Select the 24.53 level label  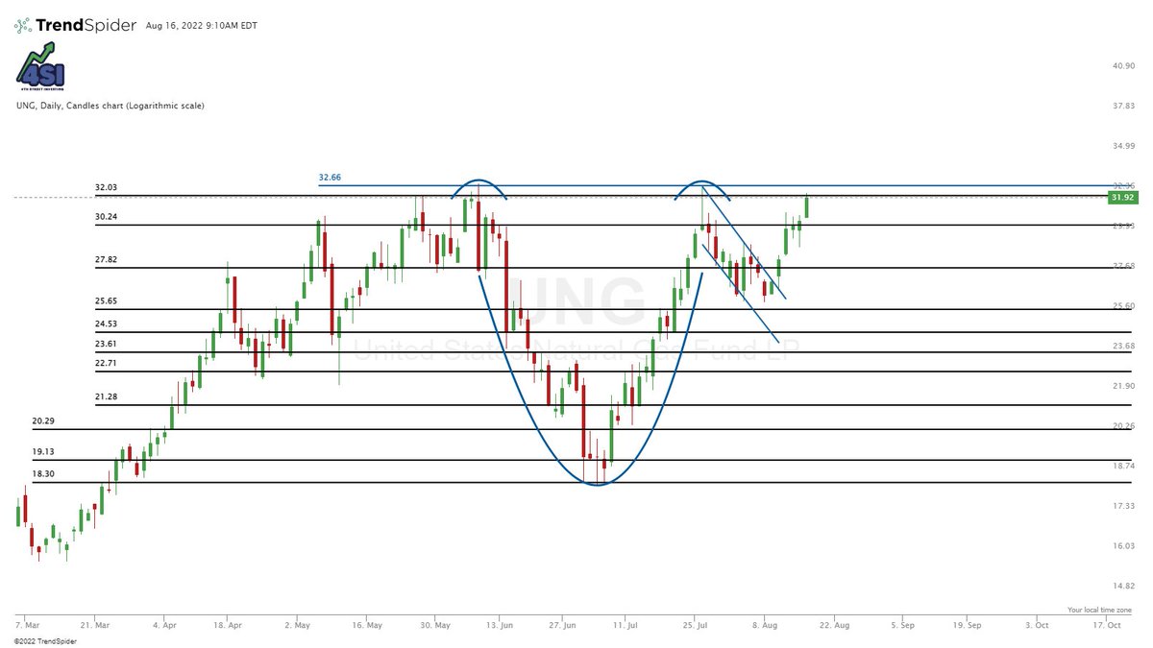tap(106, 324)
